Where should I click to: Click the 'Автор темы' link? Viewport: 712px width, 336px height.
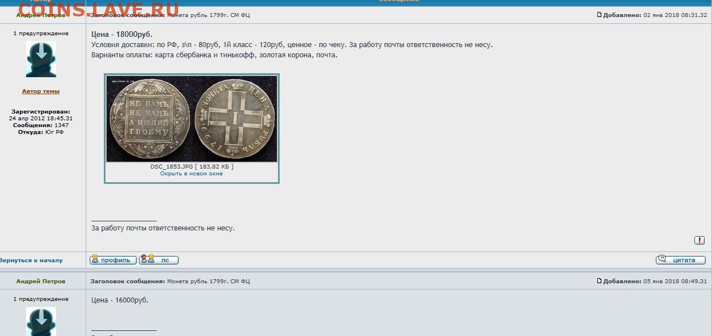tap(41, 91)
